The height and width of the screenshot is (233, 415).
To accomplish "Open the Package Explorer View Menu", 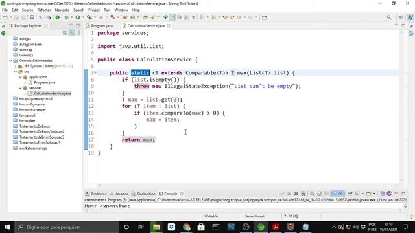I will point(78,33).
